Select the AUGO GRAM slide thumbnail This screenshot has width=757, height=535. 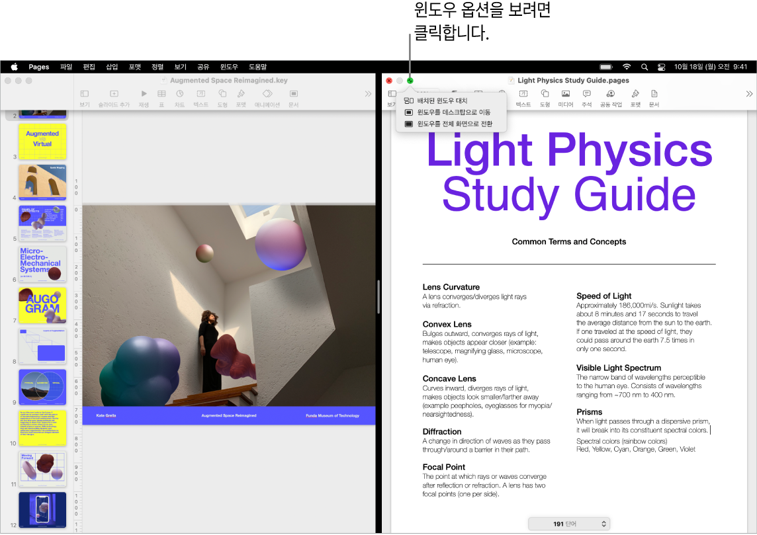point(42,306)
